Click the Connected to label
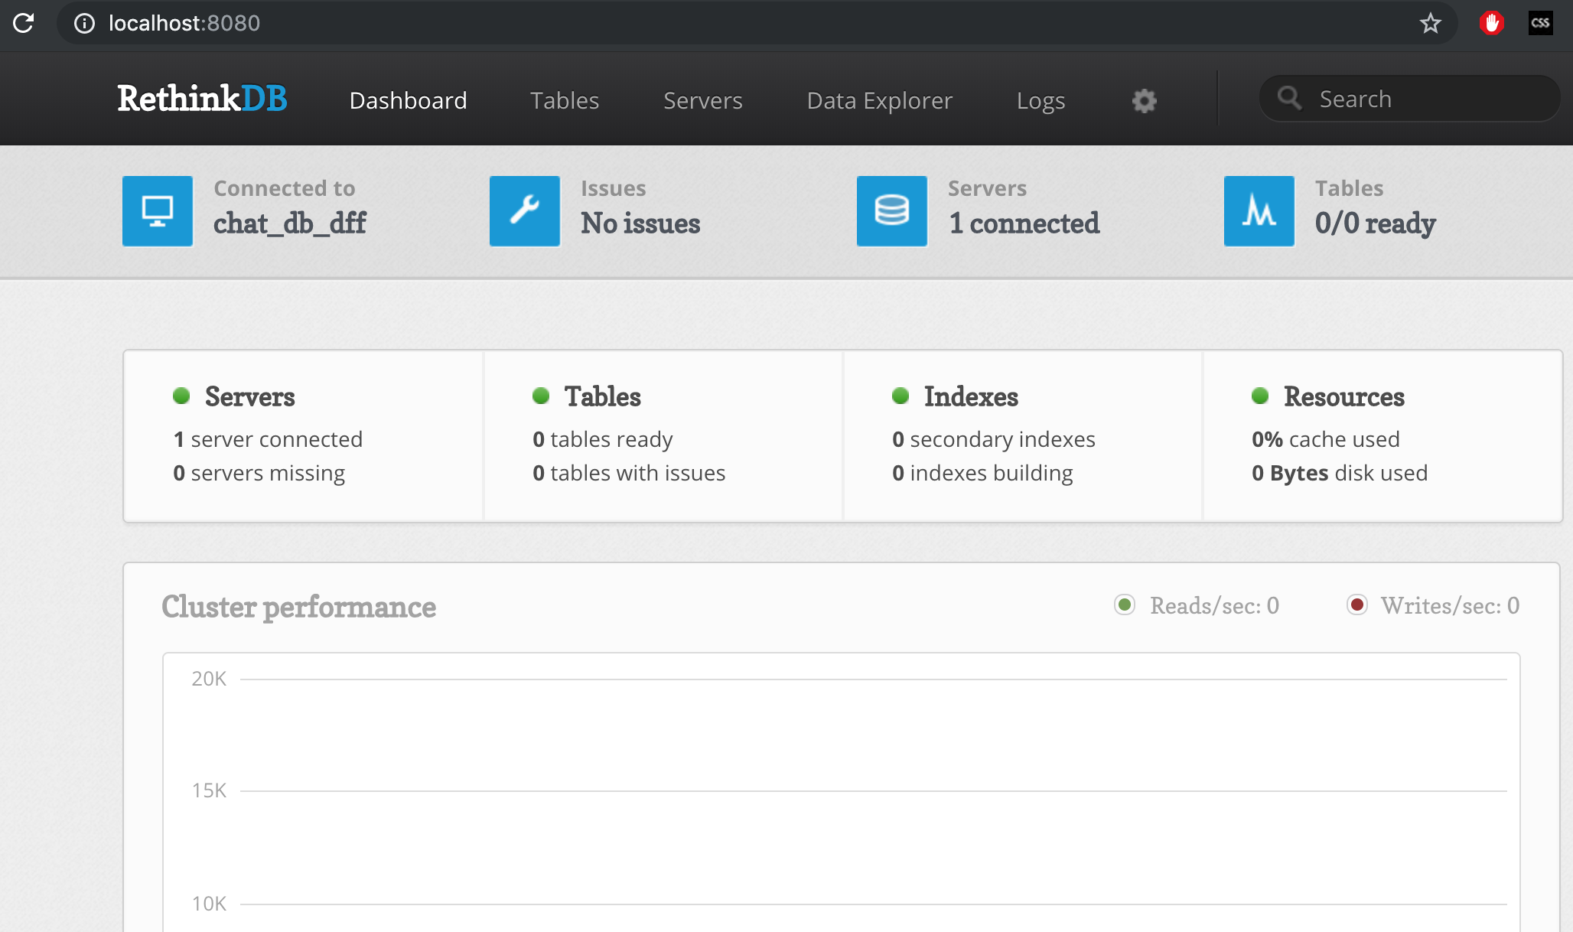This screenshot has height=932, width=1573. 284,188
